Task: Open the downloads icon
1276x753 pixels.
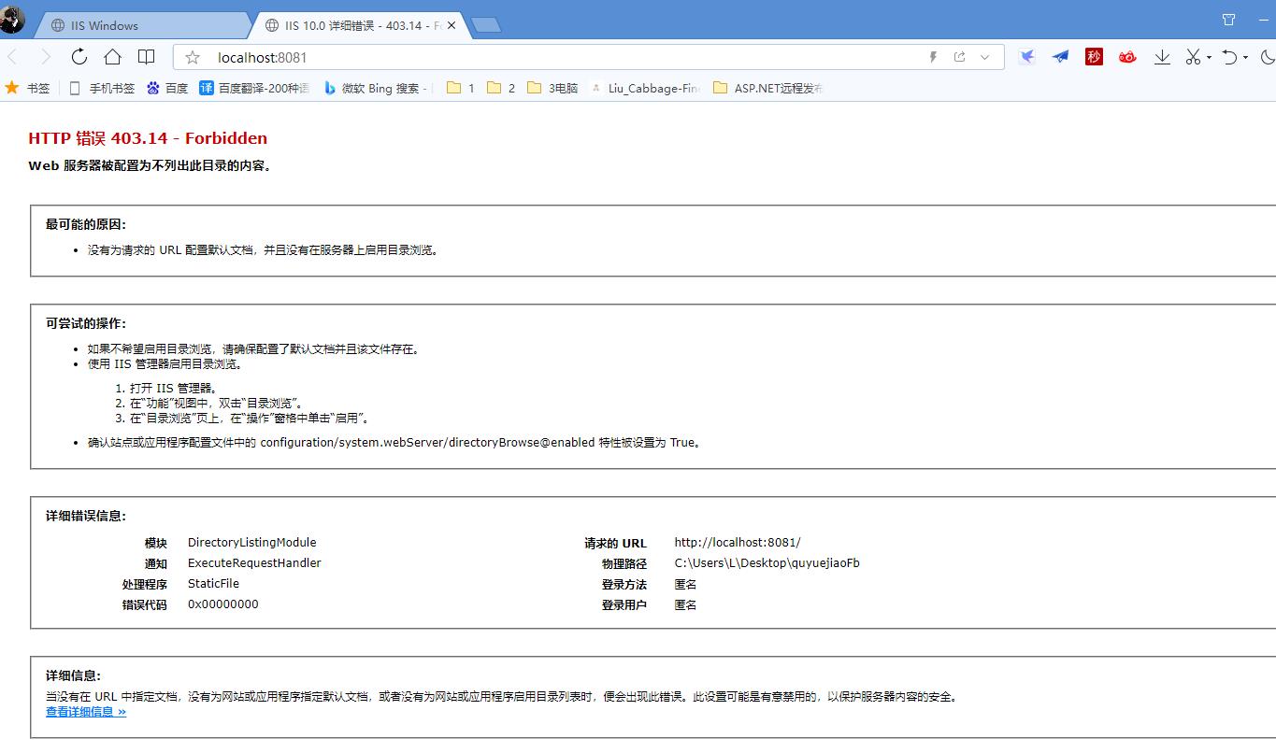Action: point(1162,57)
